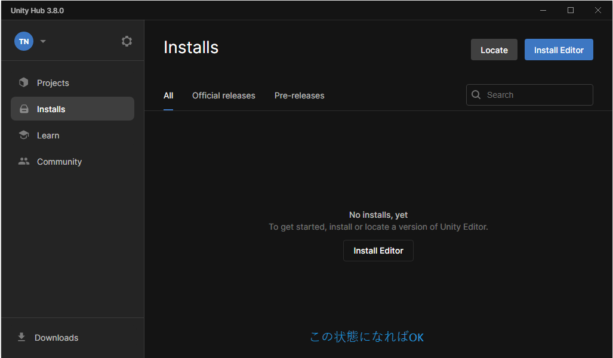The height and width of the screenshot is (358, 613).
Task: Switch to the All tab
Action: click(168, 95)
